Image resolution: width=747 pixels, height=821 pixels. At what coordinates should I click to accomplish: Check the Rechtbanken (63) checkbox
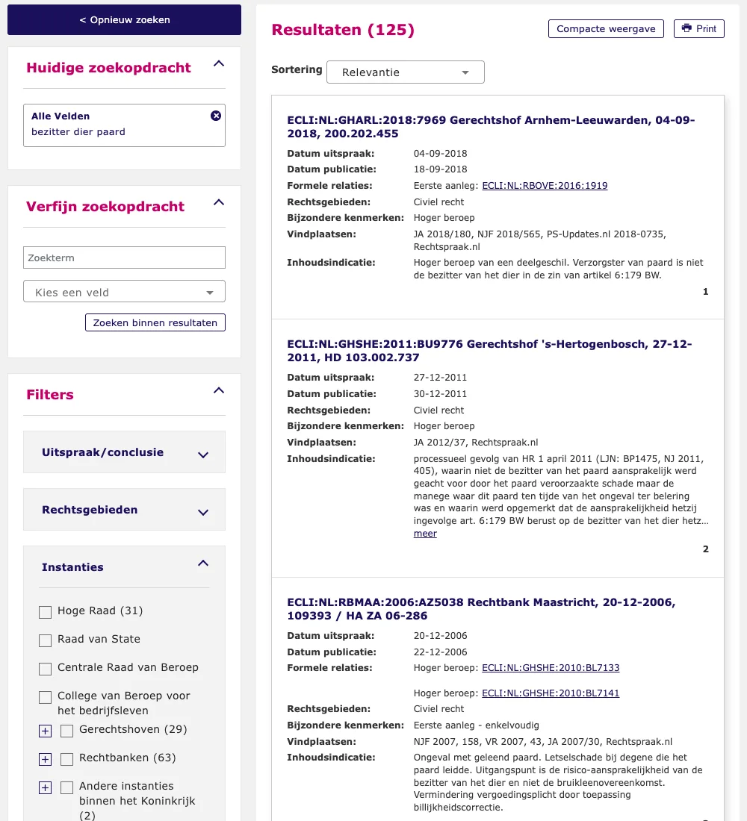[x=66, y=759]
